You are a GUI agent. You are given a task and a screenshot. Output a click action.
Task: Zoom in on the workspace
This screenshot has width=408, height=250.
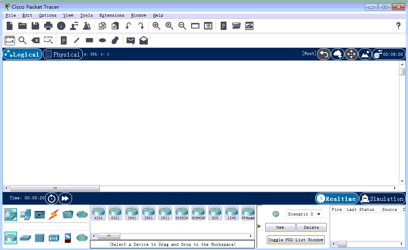tap(157, 26)
